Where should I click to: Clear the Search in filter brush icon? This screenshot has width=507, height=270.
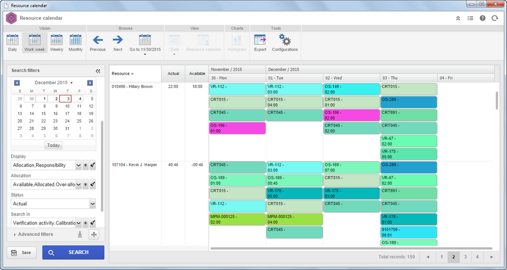pyautogui.click(x=93, y=223)
